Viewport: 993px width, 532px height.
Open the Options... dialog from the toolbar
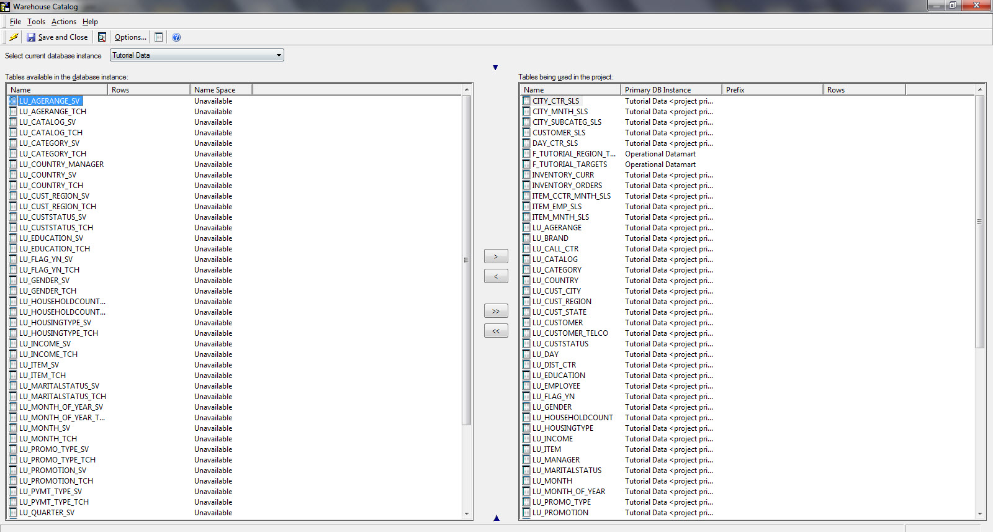click(130, 37)
